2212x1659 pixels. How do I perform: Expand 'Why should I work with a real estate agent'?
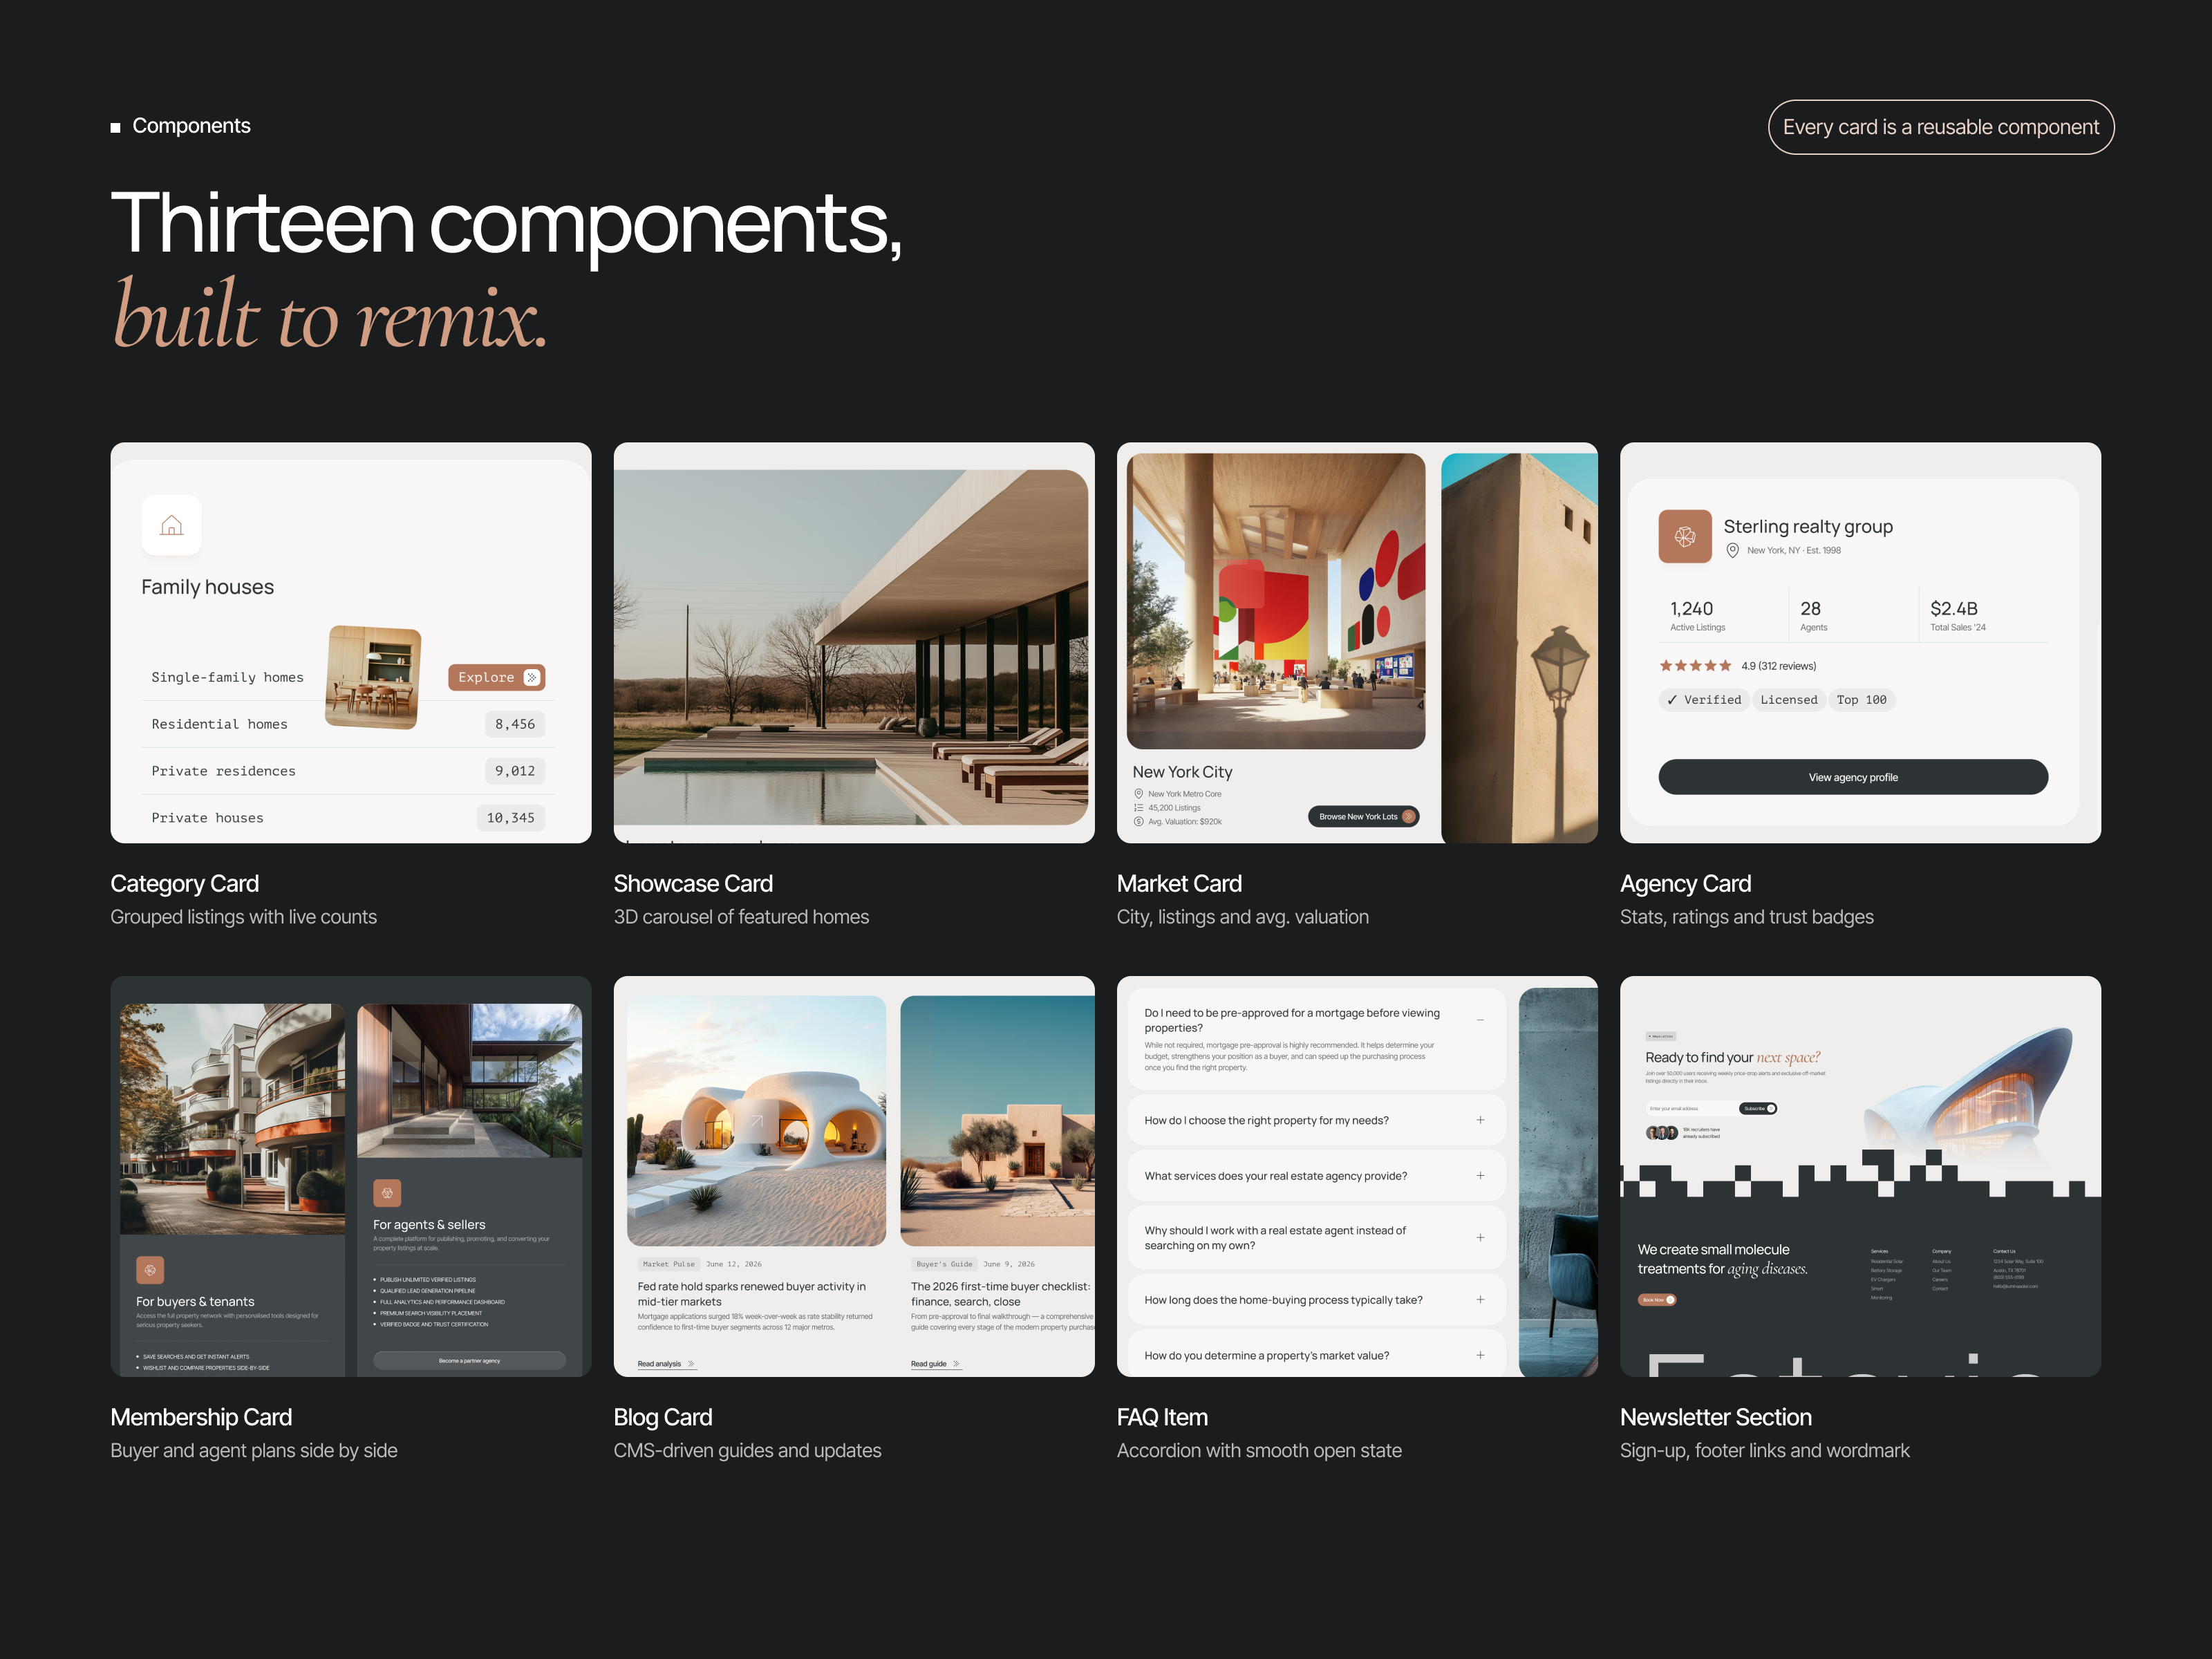(x=1481, y=1238)
